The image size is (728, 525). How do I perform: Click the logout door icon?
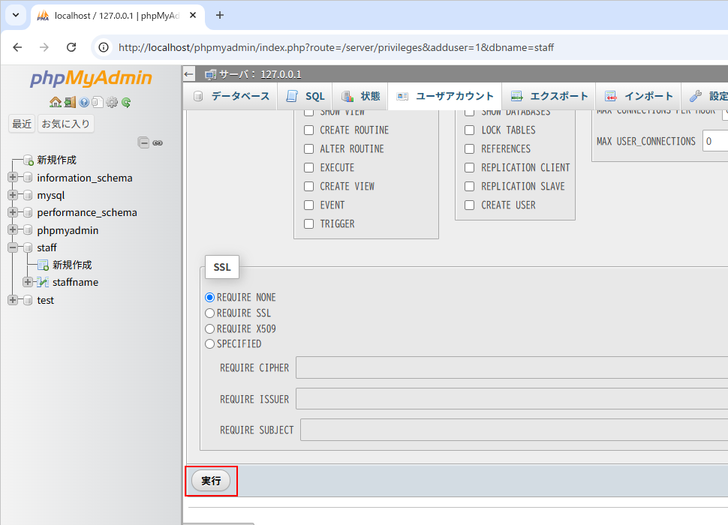70,102
